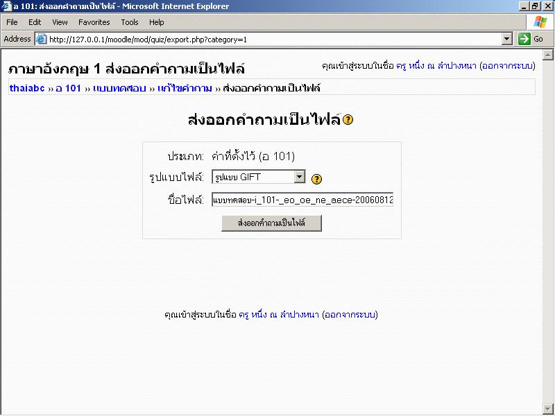The height and width of the screenshot is (416, 555).
Task: Open the Favorites menu
Action: 94,22
